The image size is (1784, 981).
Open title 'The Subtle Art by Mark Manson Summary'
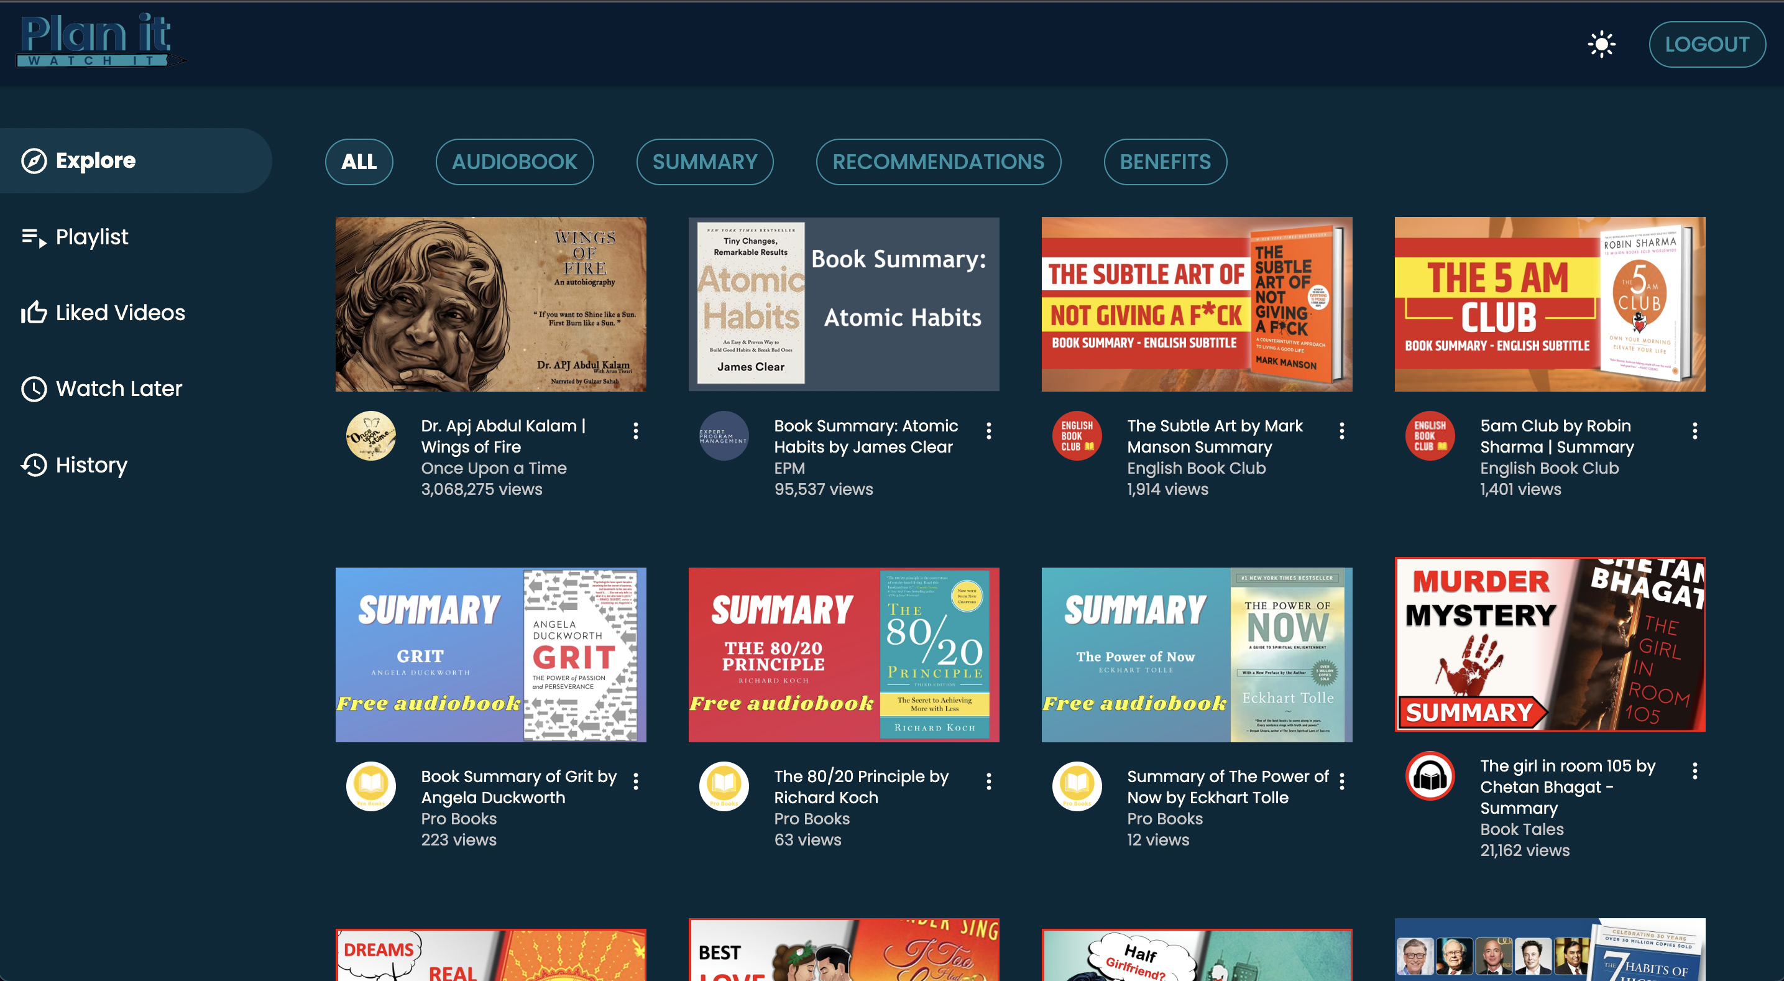[1215, 436]
